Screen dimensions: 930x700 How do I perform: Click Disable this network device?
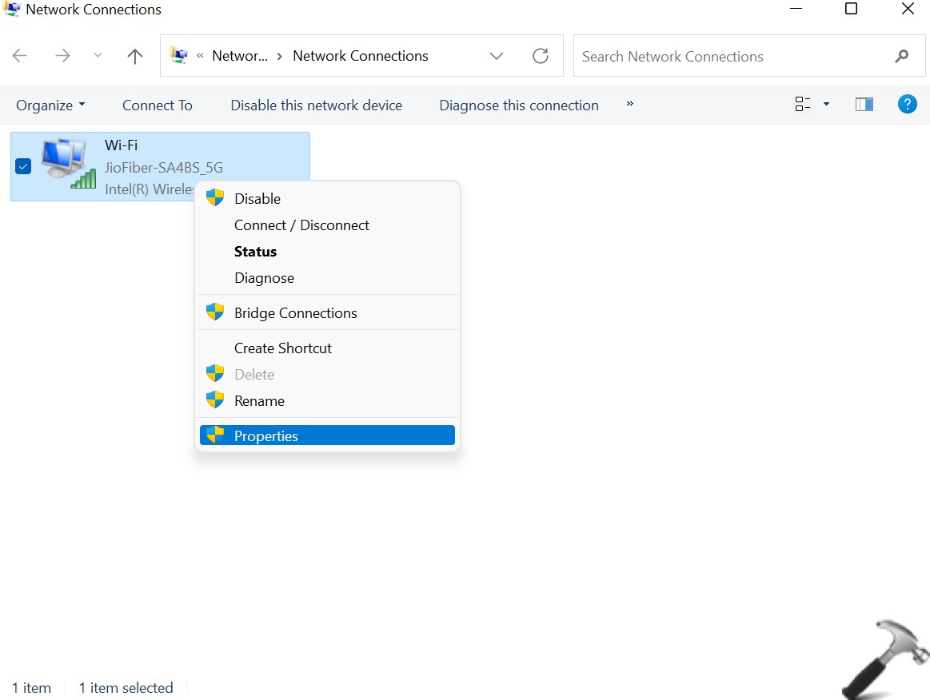pos(316,105)
